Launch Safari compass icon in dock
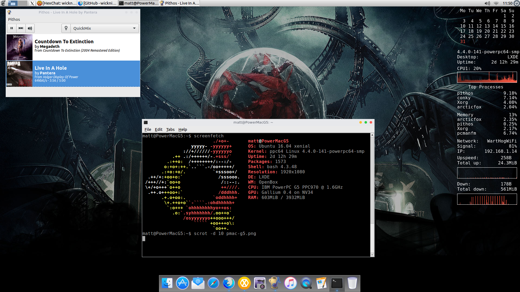 213,283
